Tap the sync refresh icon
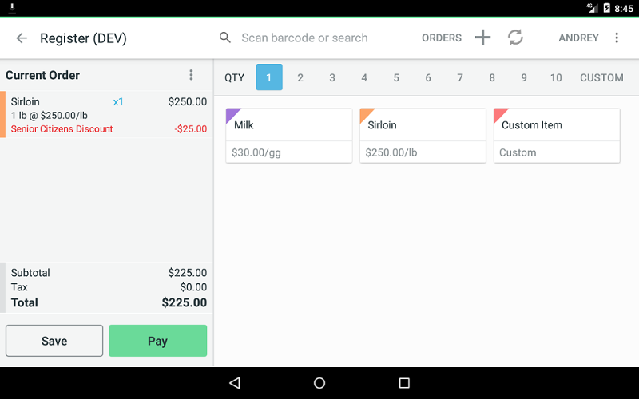 (x=515, y=38)
